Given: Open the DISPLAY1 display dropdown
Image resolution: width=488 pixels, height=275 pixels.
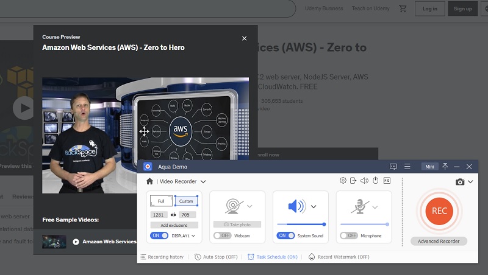Looking at the screenshot, I should 184,235.
